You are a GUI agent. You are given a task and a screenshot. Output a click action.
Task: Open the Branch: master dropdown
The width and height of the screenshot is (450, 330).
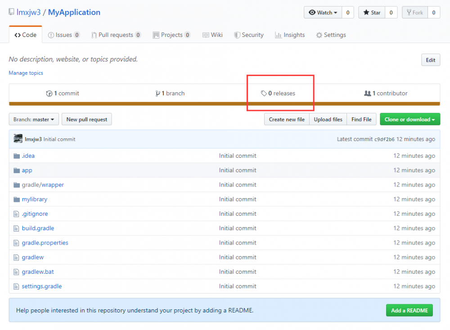[34, 119]
